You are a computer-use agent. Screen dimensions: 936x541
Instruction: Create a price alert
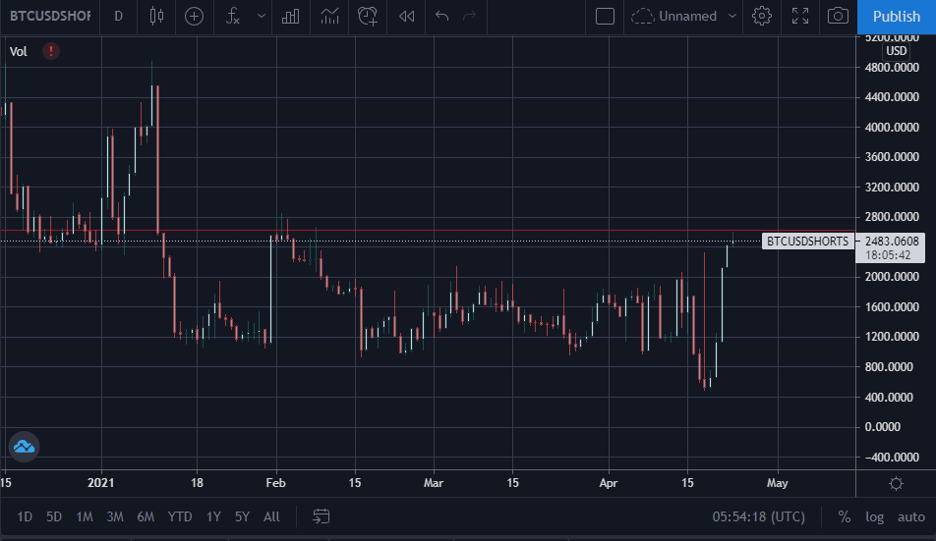pos(368,16)
